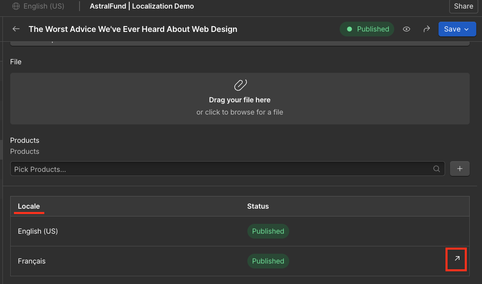
Task: Select the English (US) locale row
Action: point(240,231)
